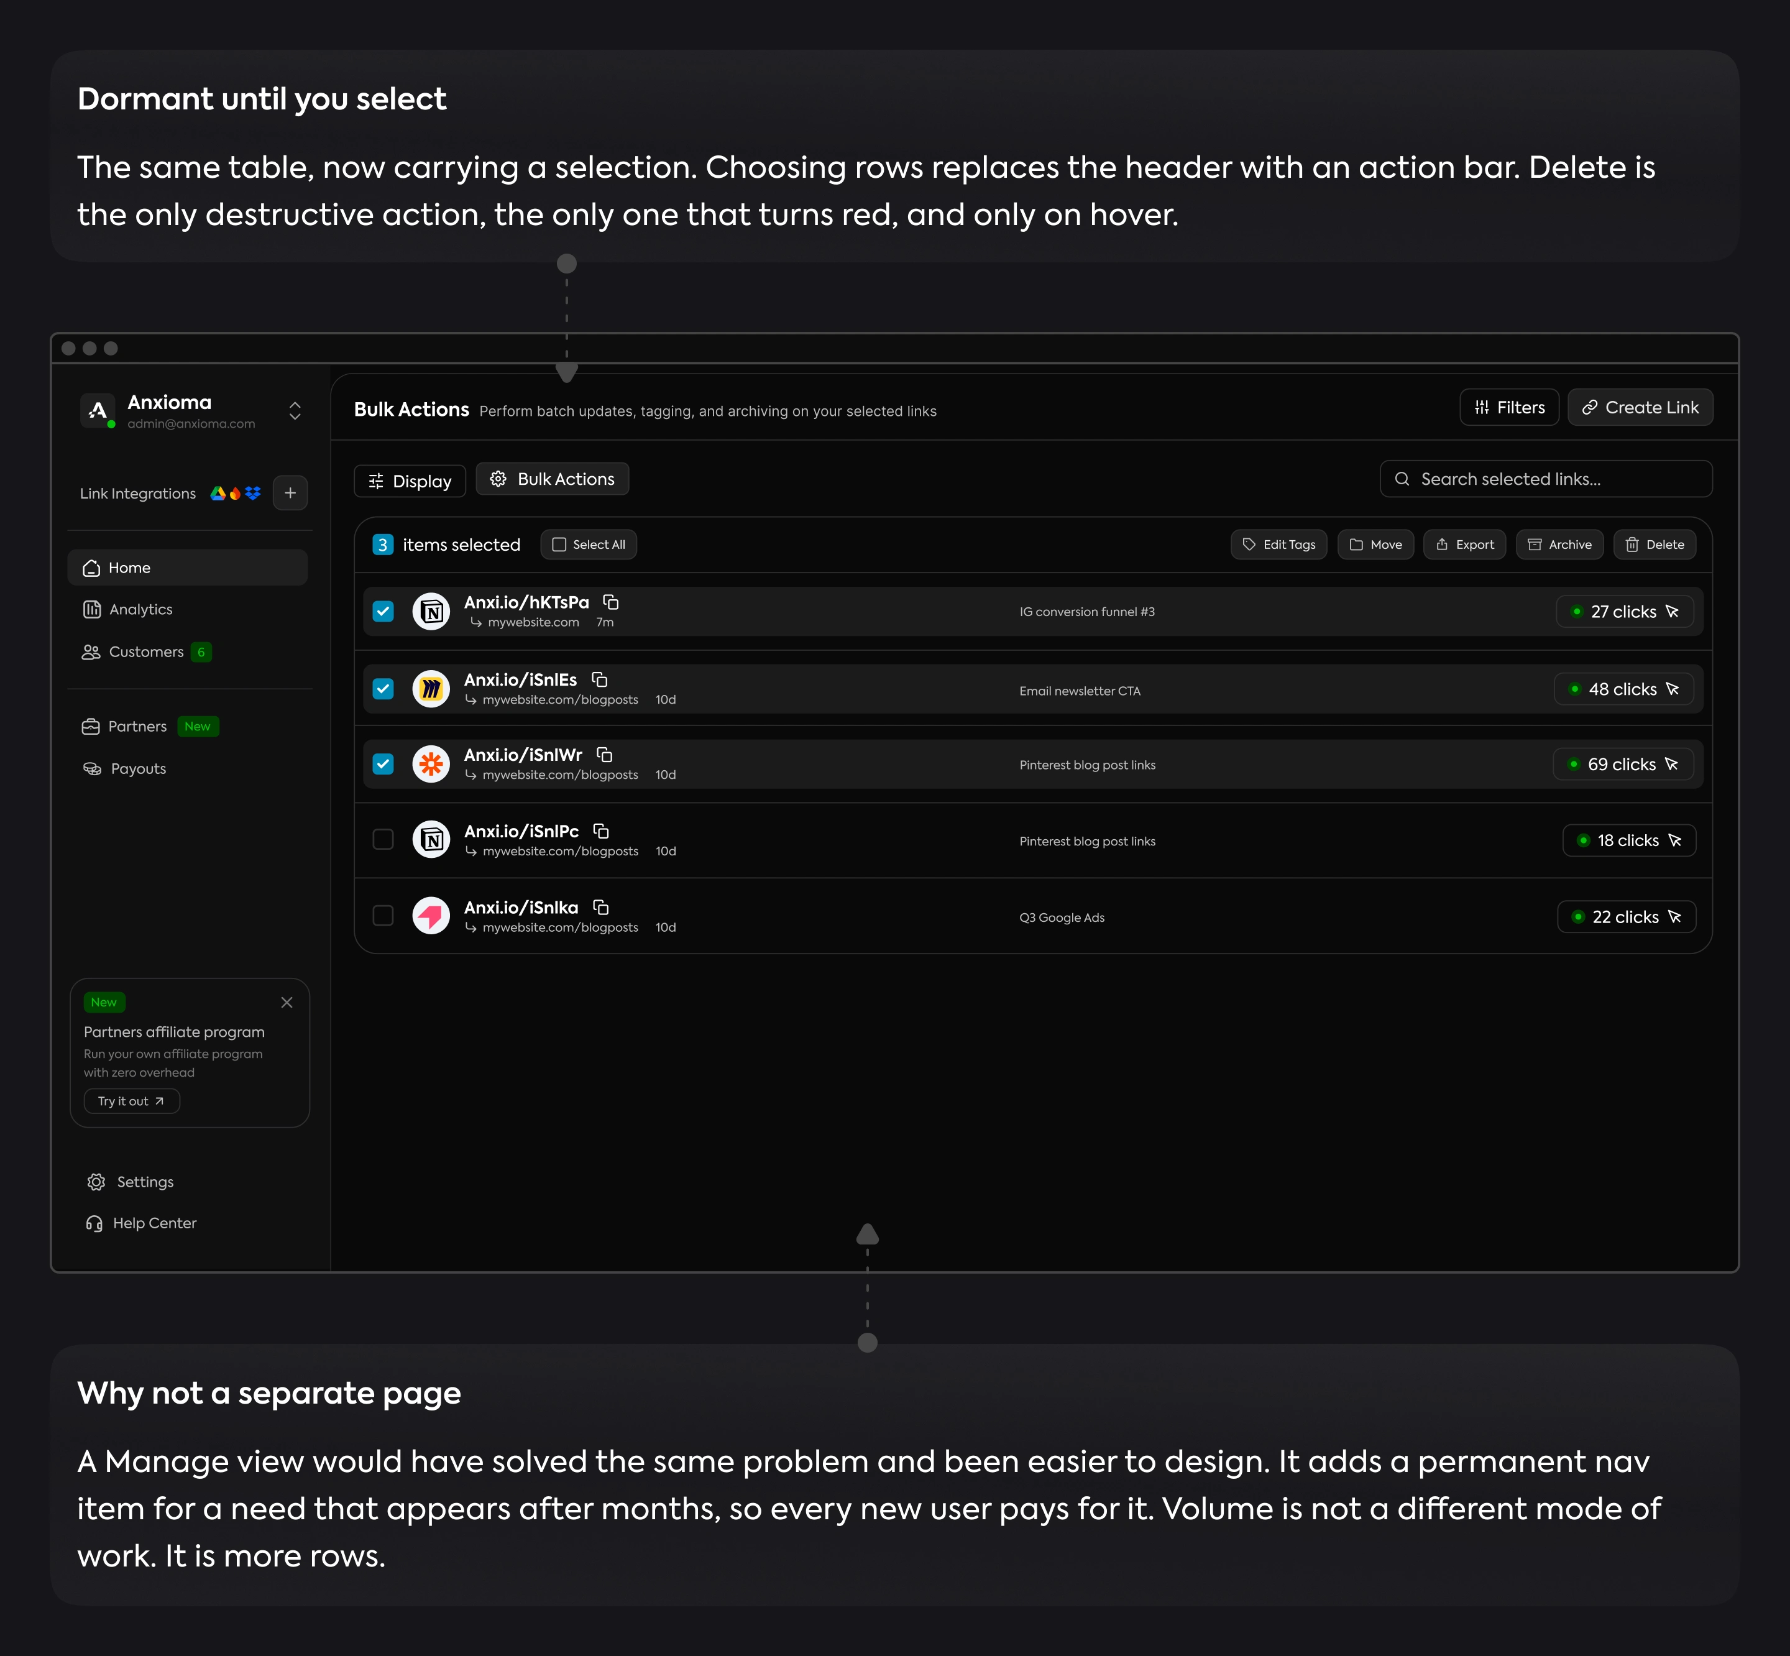Copy the Anxi.io/iSnIka link
This screenshot has height=1656, width=1790.
coord(601,907)
